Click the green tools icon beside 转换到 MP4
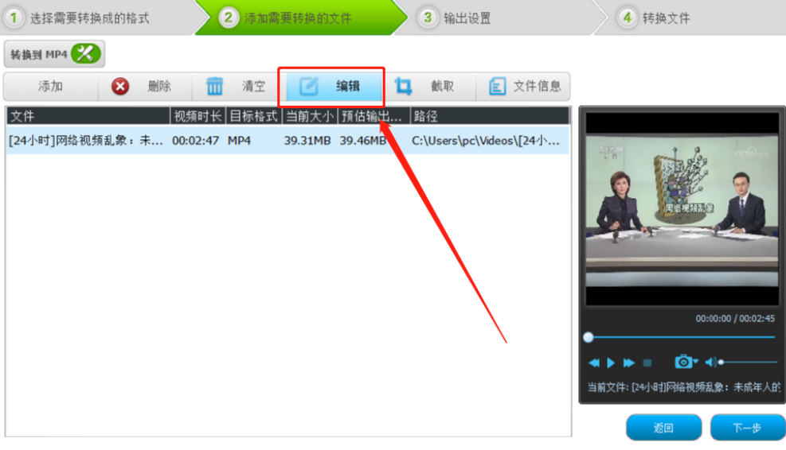Viewport: 786px width, 450px height. [x=86, y=53]
